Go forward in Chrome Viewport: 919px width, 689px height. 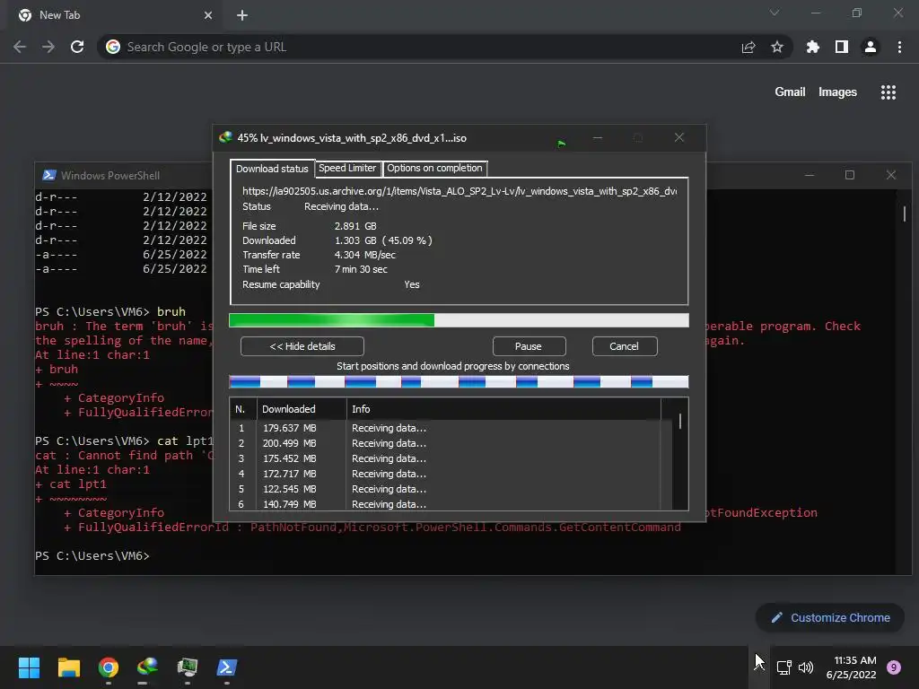click(48, 47)
